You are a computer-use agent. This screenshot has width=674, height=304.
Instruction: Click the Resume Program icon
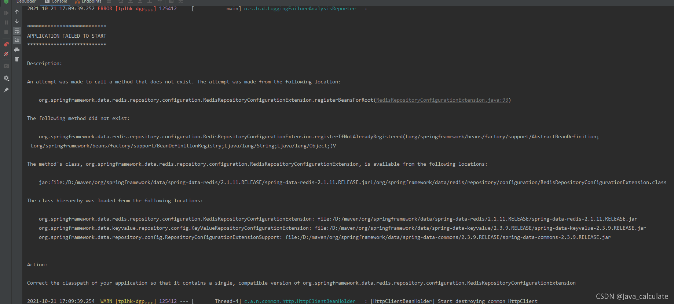tap(6, 13)
